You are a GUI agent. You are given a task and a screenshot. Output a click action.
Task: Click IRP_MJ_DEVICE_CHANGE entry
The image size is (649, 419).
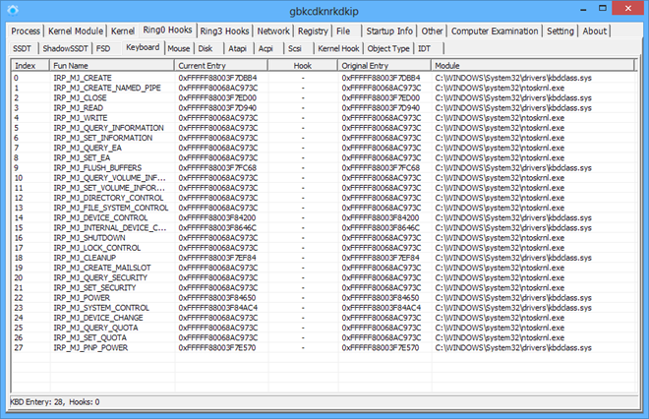click(x=98, y=318)
